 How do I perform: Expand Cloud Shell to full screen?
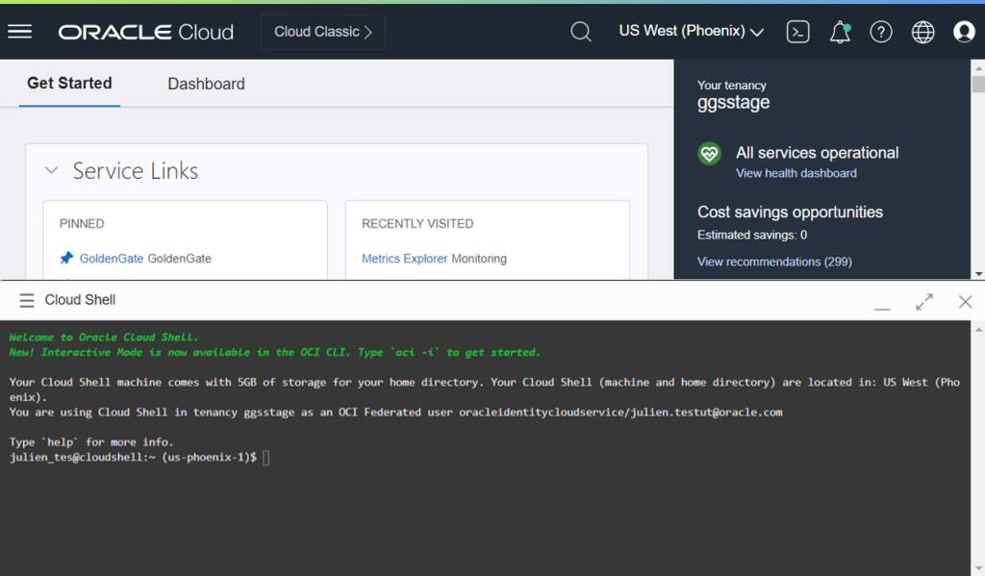[923, 300]
